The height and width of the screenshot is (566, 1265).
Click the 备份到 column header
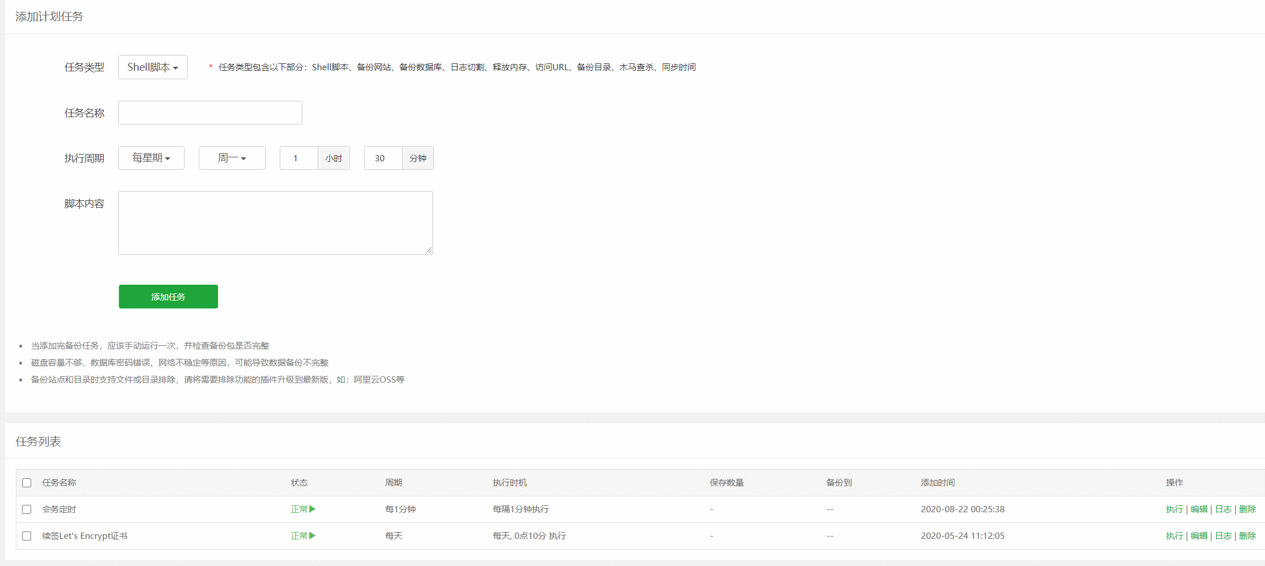point(839,483)
